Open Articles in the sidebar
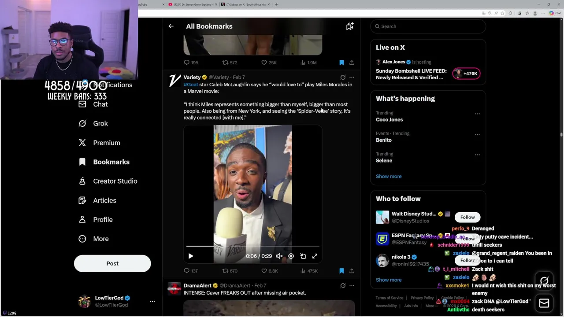This screenshot has width=564, height=317. (x=97, y=200)
